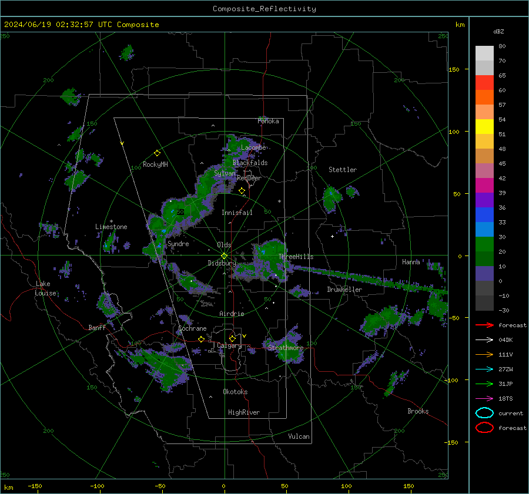Click the 04DK legend text
Image resolution: width=529 pixels, height=494 pixels.
tap(505, 340)
